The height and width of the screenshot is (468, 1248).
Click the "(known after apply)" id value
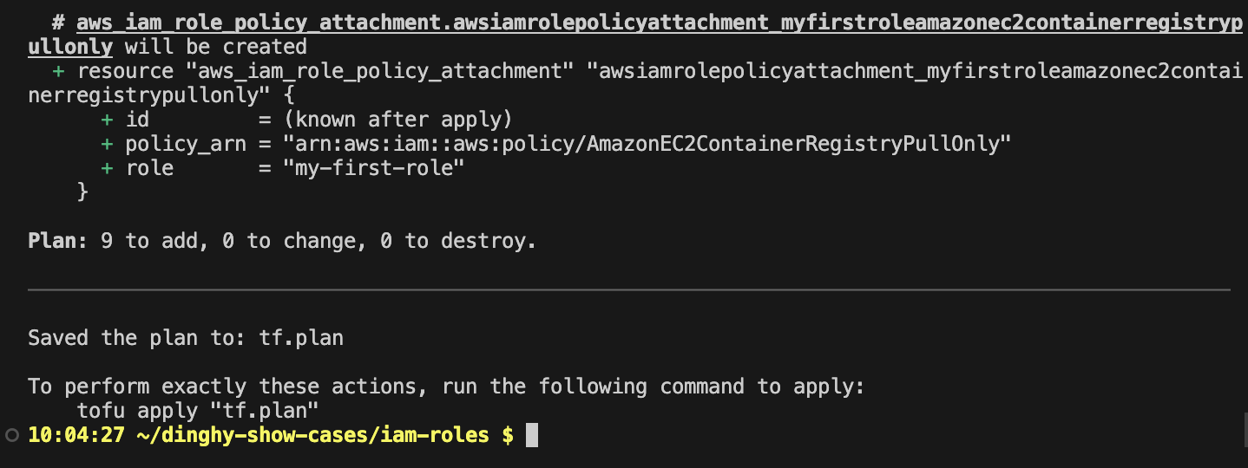click(397, 120)
